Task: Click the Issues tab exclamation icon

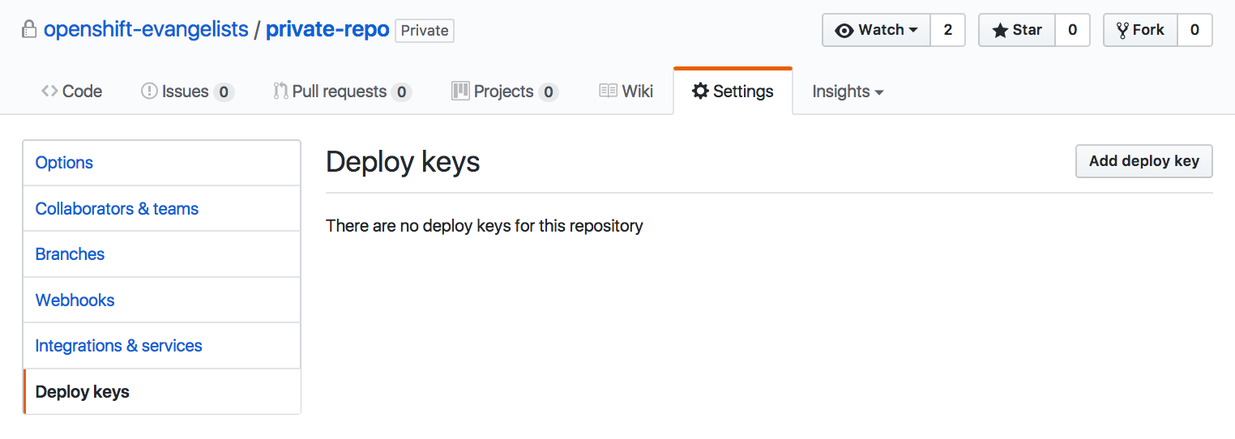Action: point(149,92)
